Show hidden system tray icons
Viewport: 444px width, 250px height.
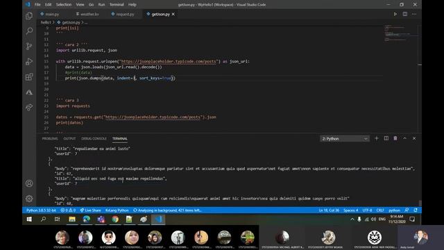pos(352,219)
